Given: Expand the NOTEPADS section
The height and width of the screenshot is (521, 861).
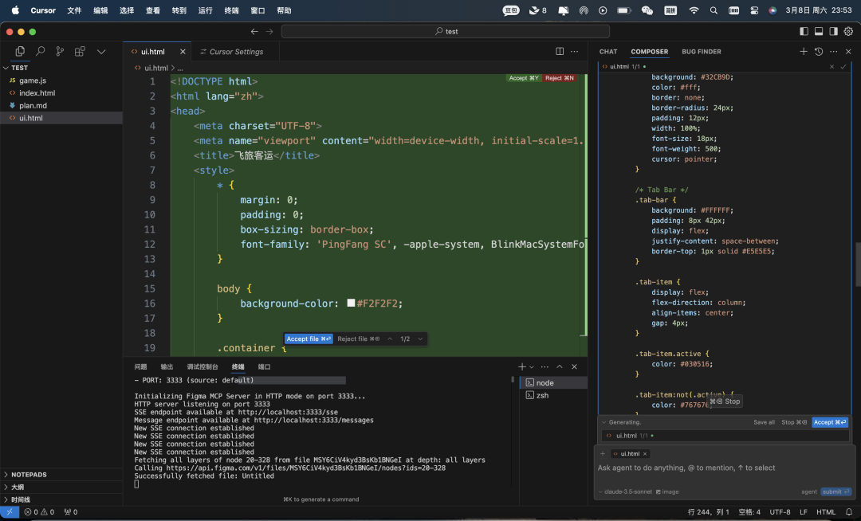Looking at the screenshot, I should [x=29, y=474].
